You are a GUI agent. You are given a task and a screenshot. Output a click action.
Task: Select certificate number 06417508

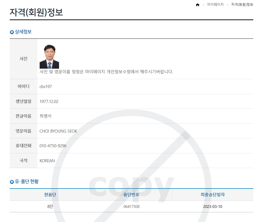pyautogui.click(x=131, y=206)
